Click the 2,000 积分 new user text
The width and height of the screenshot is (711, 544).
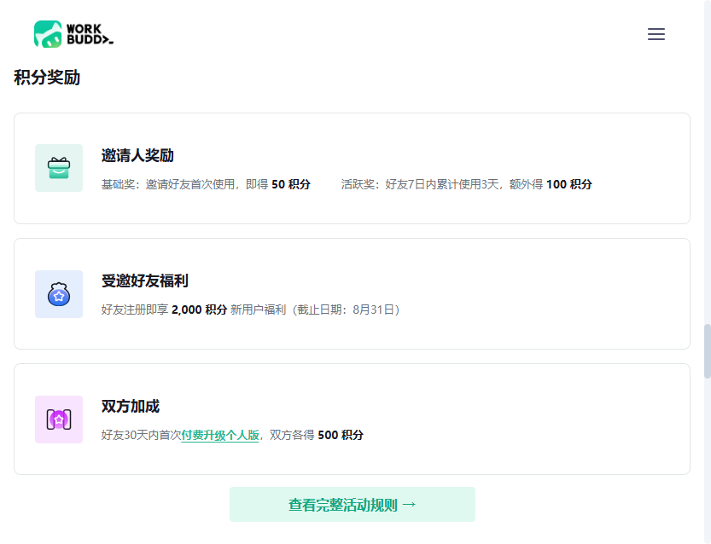pos(200,310)
